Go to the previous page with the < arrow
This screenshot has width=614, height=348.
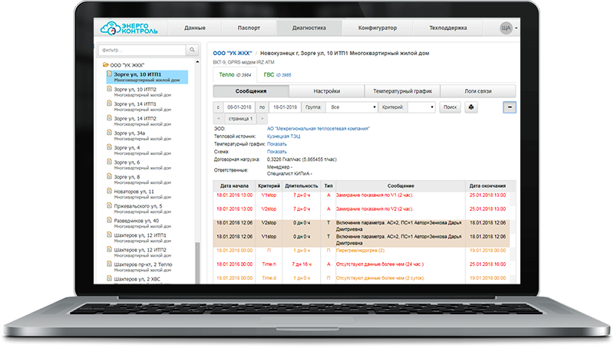219,119
